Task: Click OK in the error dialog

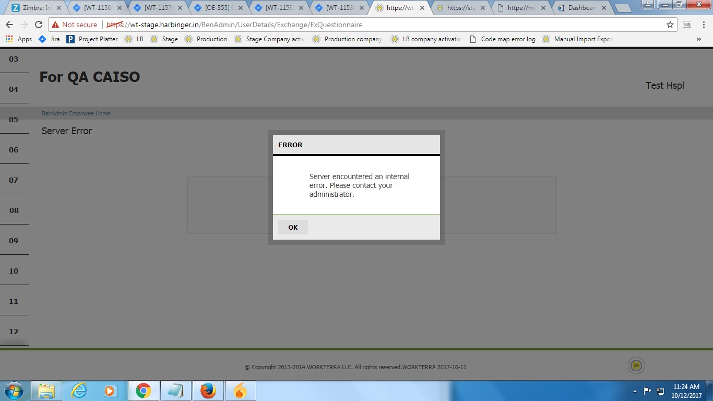Action: tap(293, 227)
